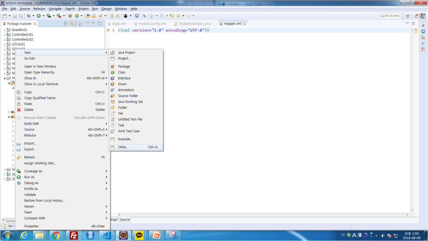This screenshot has width=428, height=241.
Task: Choose Untitled Text File in submenu
Action: point(136,119)
